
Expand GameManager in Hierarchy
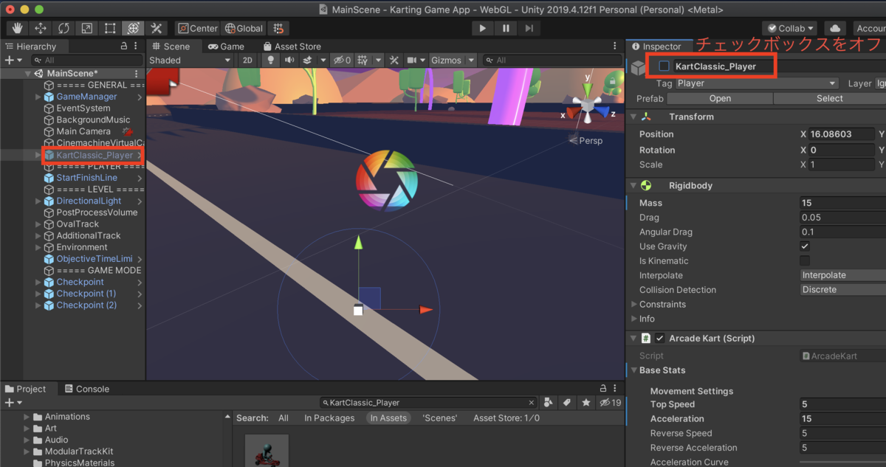tap(38, 97)
